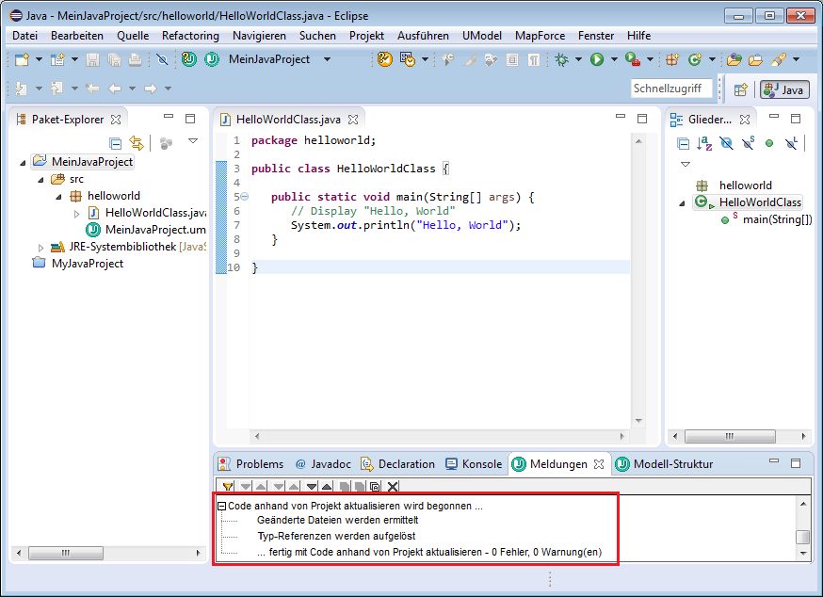Select MyJavaProject in the Paket-Explorer
The image size is (823, 597).
(x=87, y=264)
